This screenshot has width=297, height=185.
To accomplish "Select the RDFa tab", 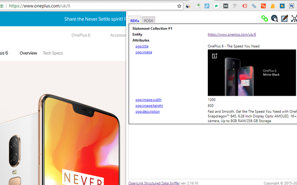I will (135, 21).
